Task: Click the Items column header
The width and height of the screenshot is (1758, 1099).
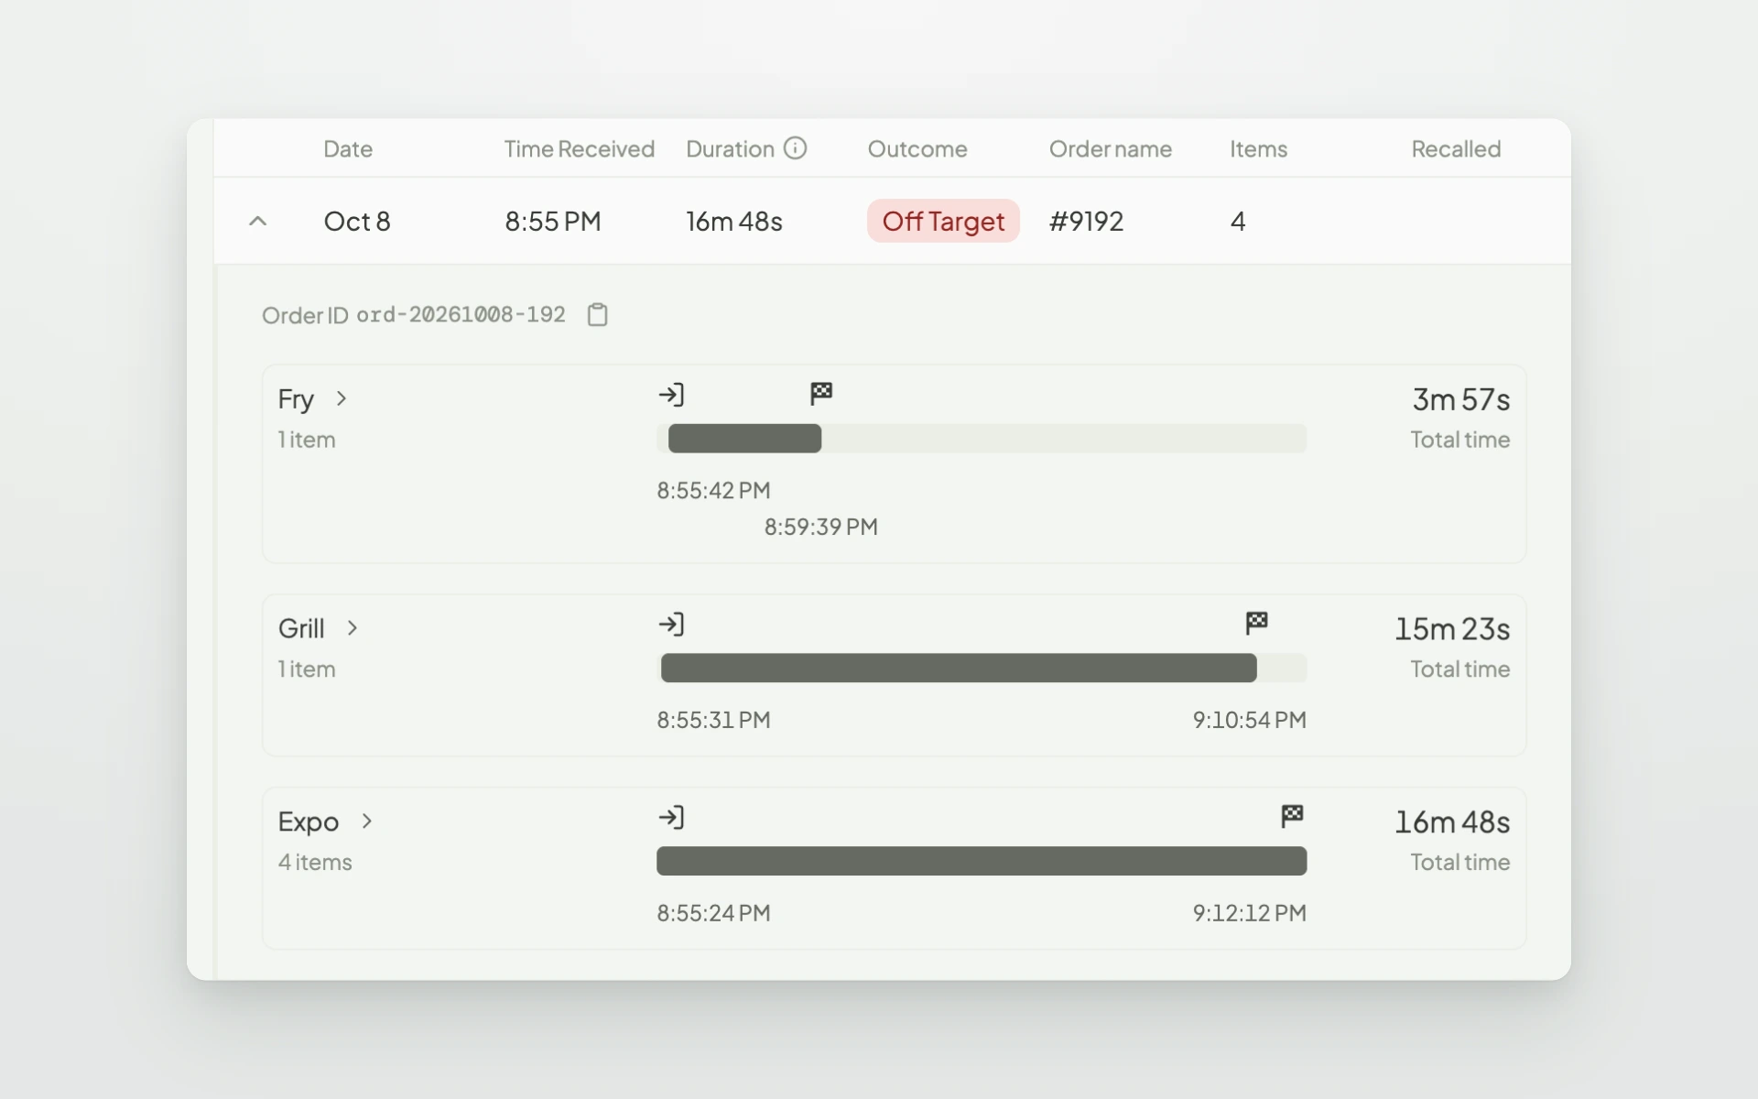Action: [1259, 149]
